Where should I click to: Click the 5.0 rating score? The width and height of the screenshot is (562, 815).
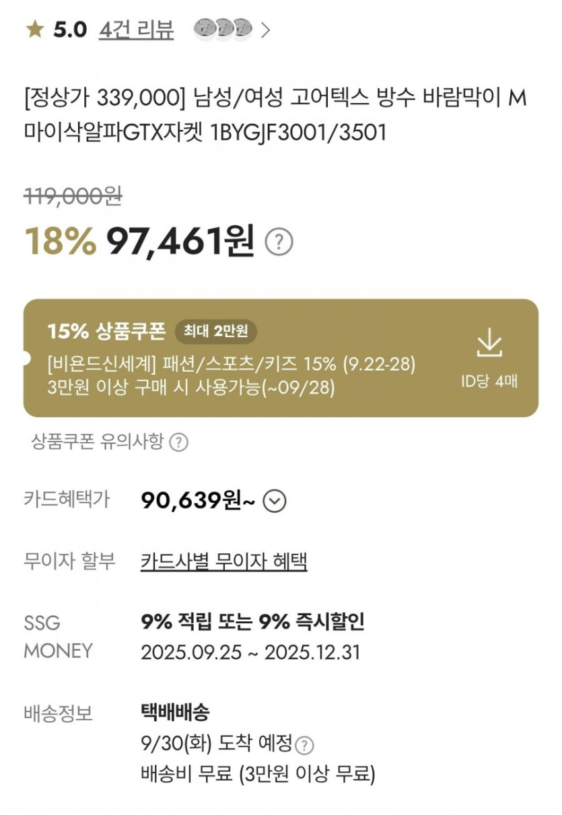[x=70, y=30]
